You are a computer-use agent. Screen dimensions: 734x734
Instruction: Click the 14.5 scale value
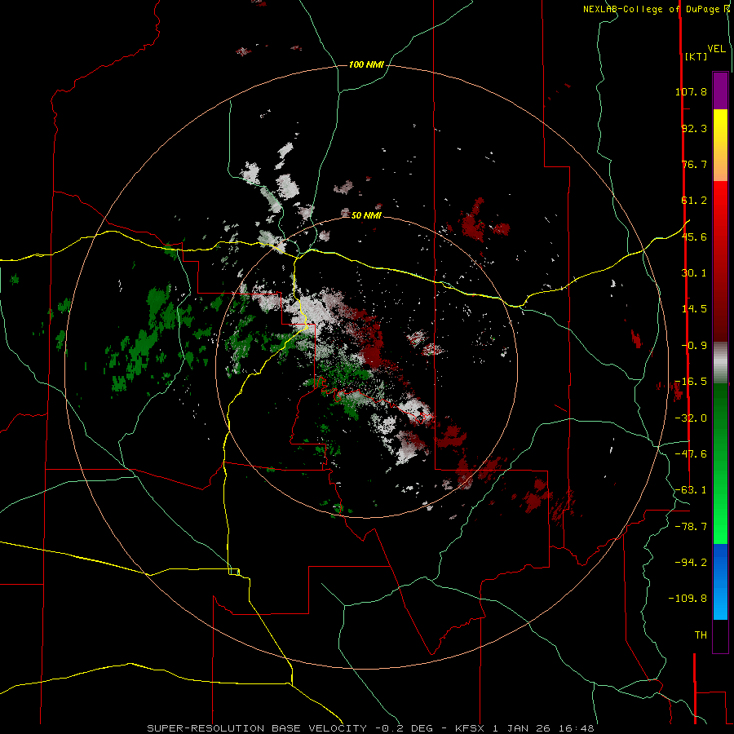(694, 309)
